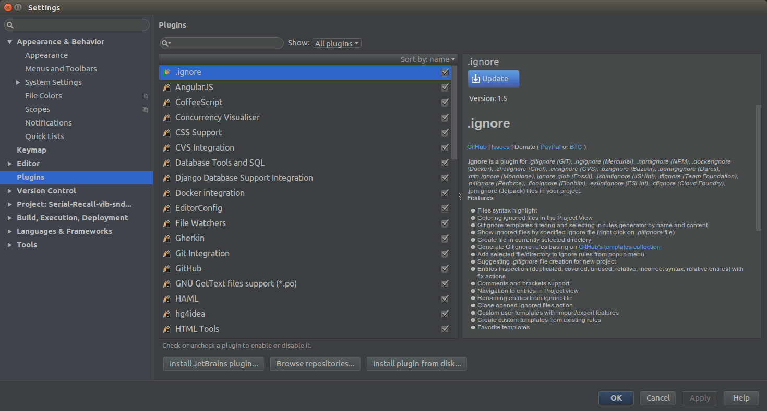
Task: Select the Keymap settings page
Action: (x=31, y=150)
